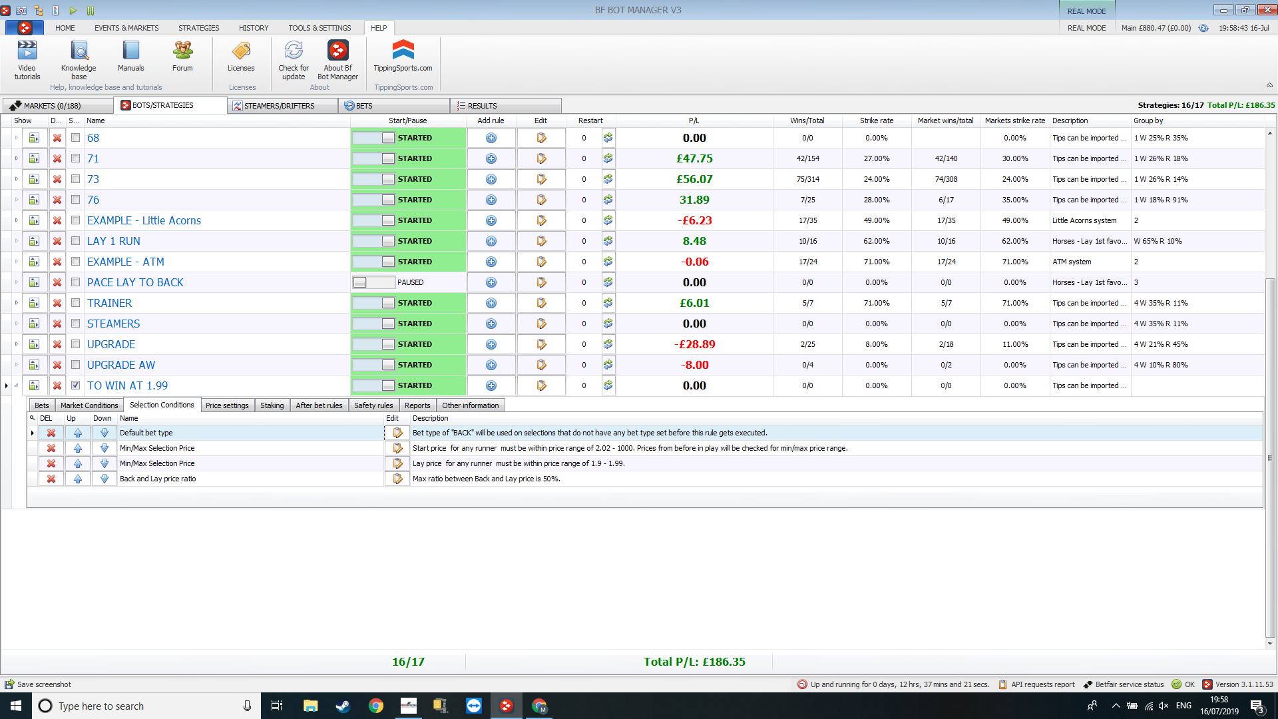The height and width of the screenshot is (719, 1278).
Task: Expand EXAMPLE - Little Acorns row
Action: [x=17, y=220]
